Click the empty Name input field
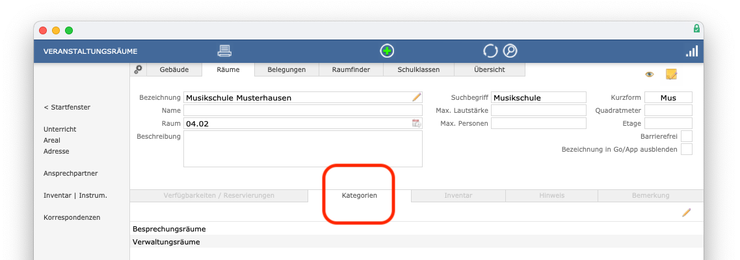Screen dimensions: 740x260 tap(303, 110)
